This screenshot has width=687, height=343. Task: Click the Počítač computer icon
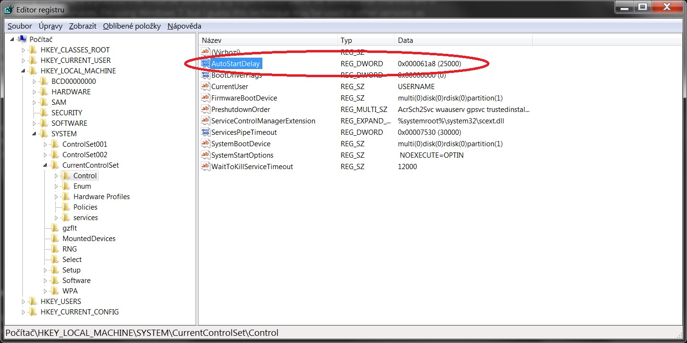point(22,40)
